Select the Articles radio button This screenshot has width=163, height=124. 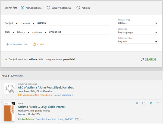point(78,8)
